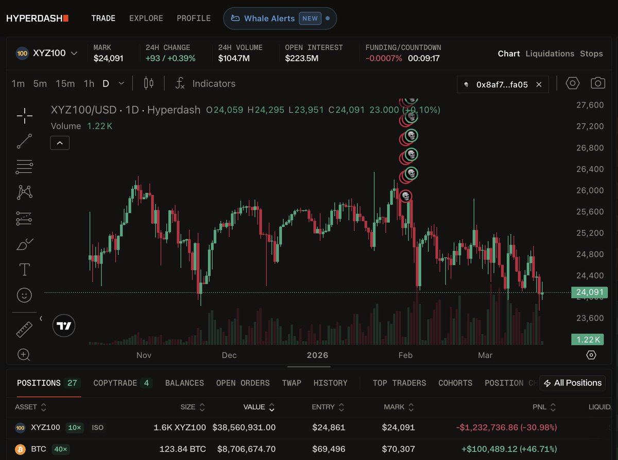Screen dimensions: 618x460
Task: Open the emoji sticker tool
Action: [24, 295]
